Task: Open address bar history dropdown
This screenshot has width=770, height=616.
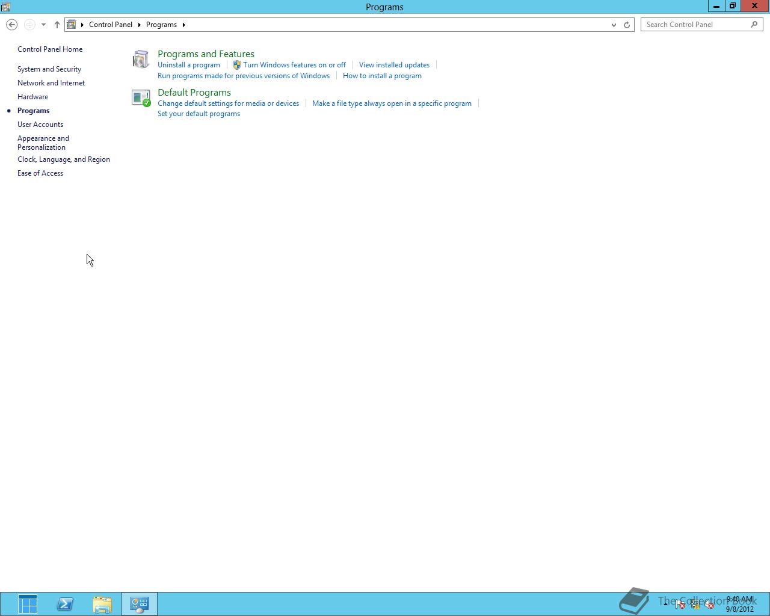Action: (x=614, y=25)
